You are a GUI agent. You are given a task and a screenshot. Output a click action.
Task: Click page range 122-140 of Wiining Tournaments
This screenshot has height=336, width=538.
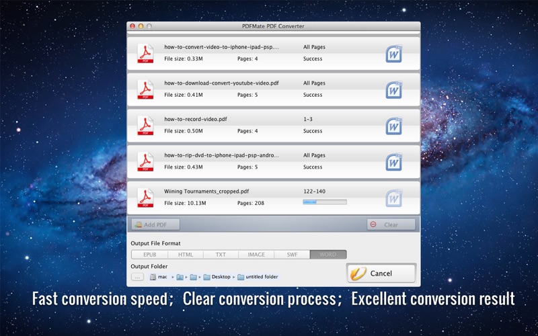pos(314,192)
